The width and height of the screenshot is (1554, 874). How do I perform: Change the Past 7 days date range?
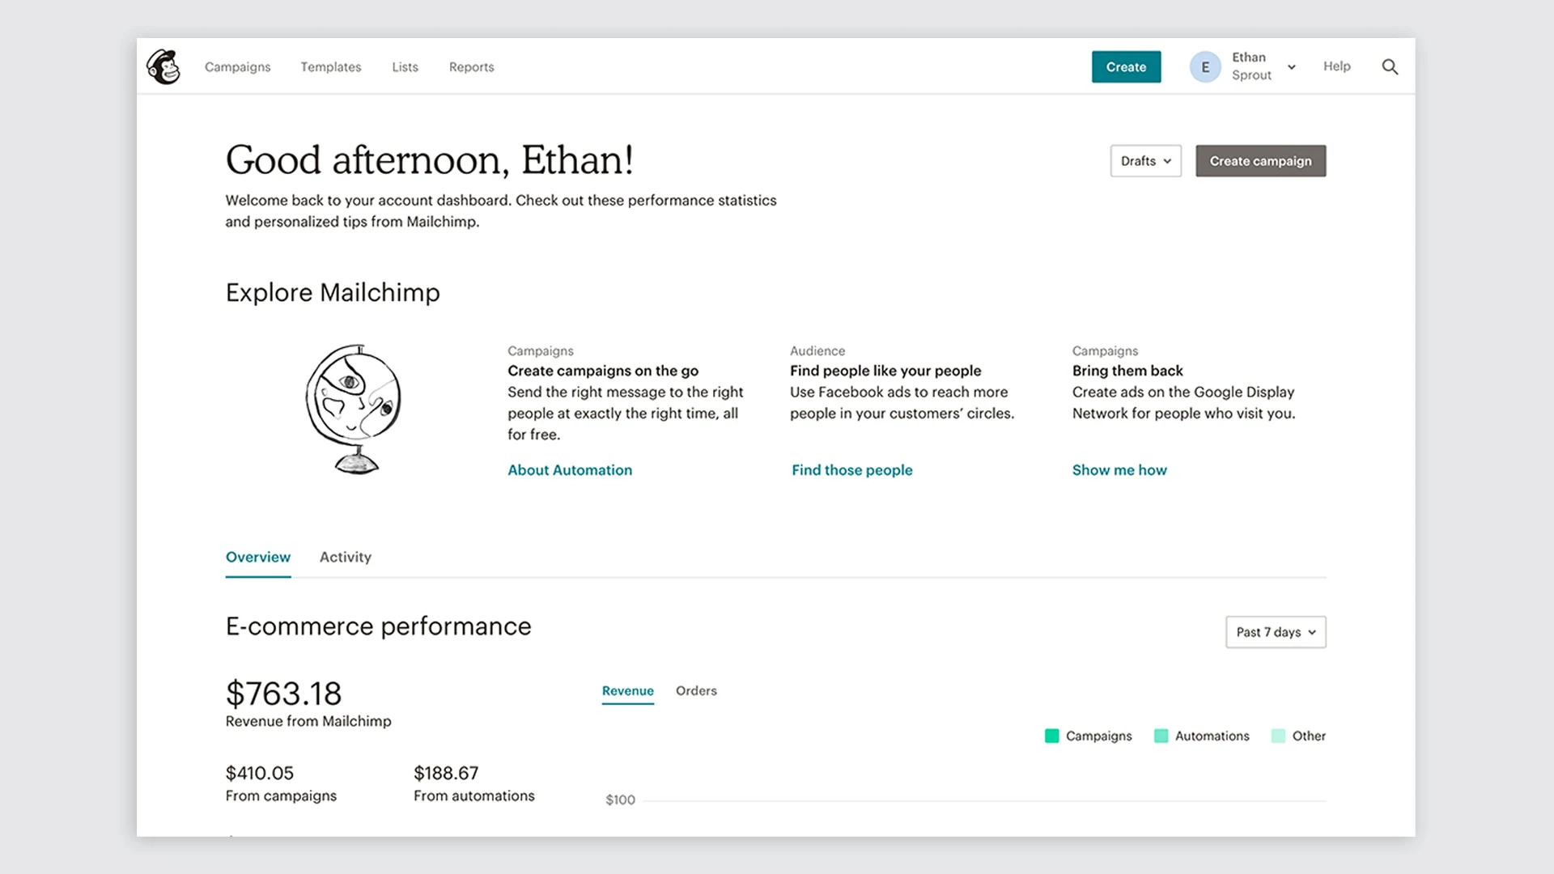pos(1275,632)
